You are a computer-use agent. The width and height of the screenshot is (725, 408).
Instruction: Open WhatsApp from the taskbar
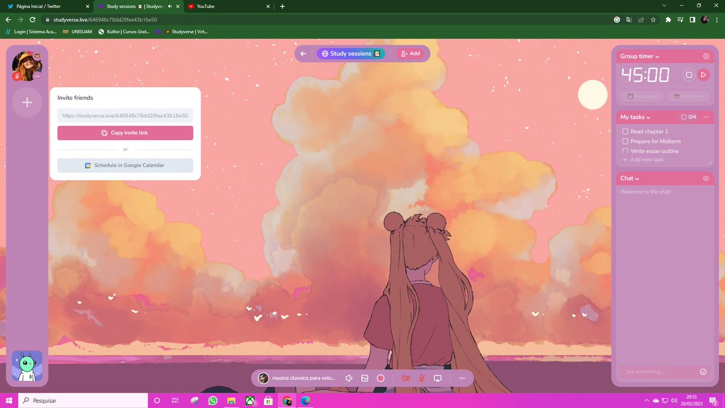pyautogui.click(x=213, y=400)
